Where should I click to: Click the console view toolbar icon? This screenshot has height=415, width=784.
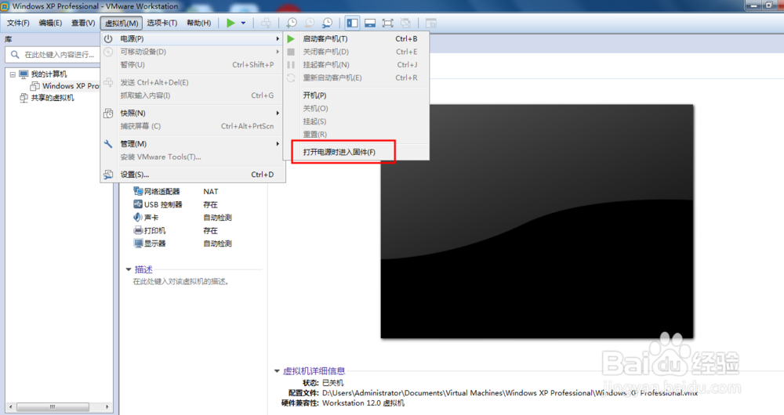pos(430,23)
